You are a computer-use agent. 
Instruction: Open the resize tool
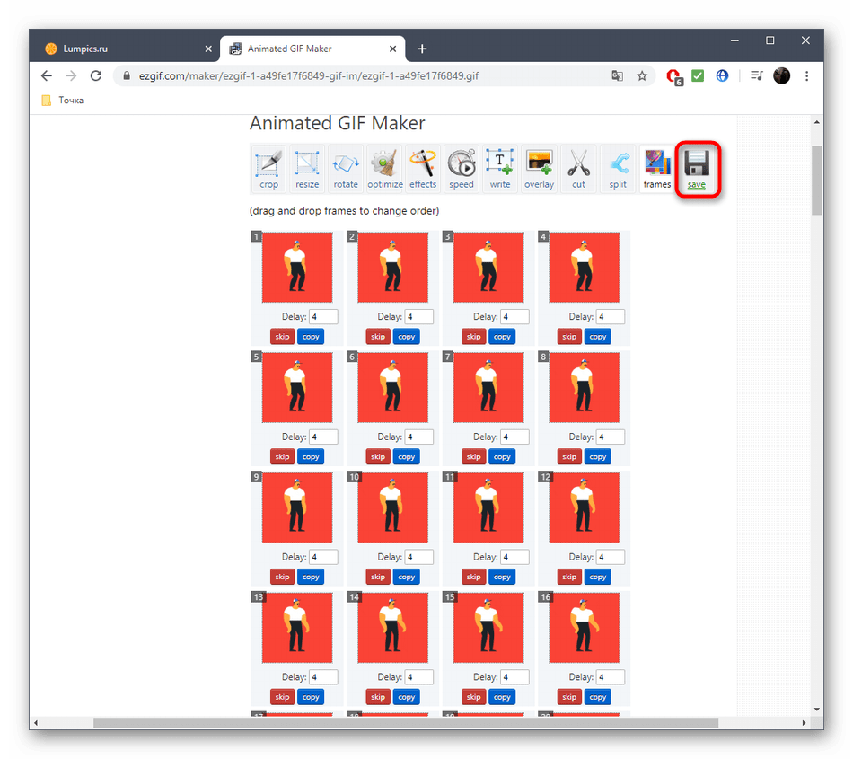pos(307,169)
